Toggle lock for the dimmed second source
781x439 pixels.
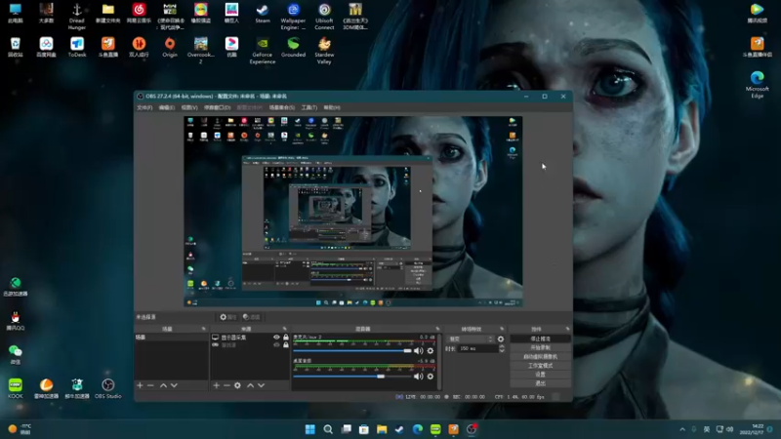pos(286,345)
